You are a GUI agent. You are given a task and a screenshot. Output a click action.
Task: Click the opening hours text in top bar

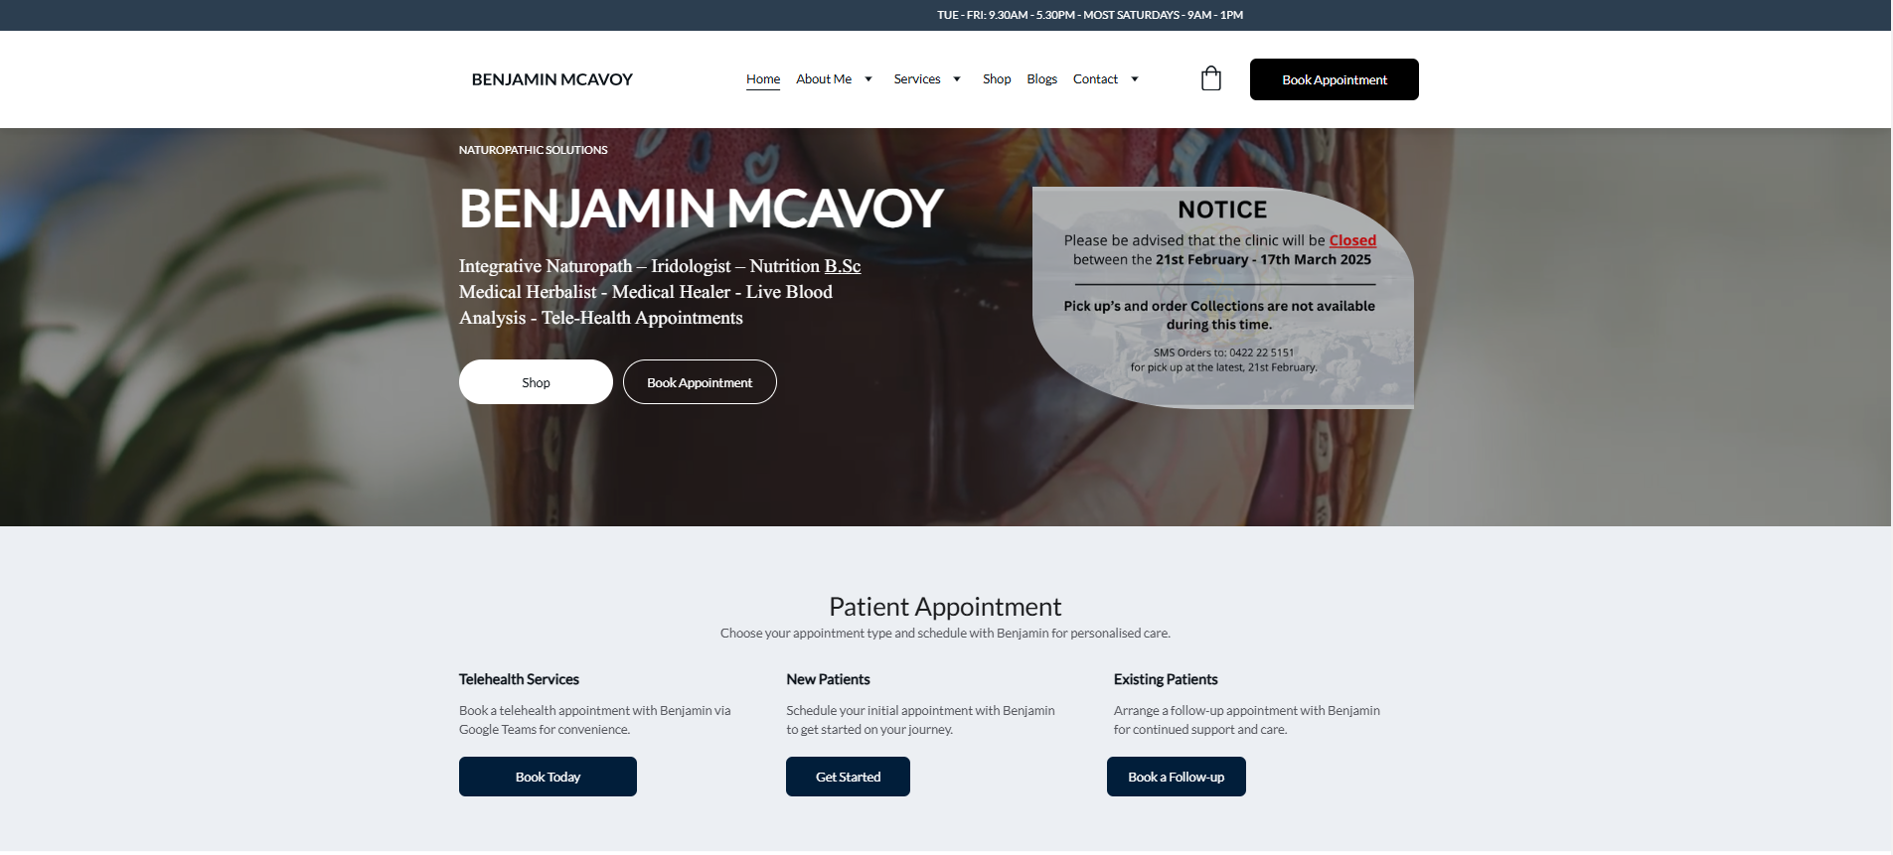pyautogui.click(x=1090, y=15)
